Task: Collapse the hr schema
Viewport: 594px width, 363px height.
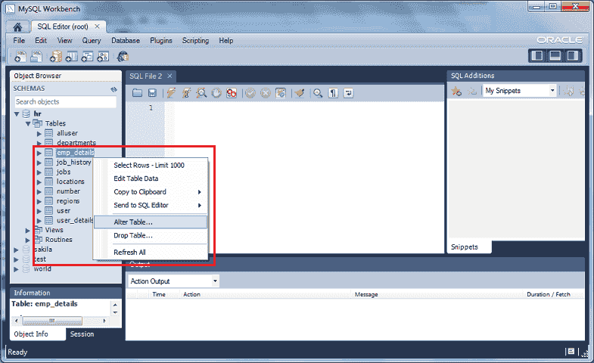Action: pos(17,113)
